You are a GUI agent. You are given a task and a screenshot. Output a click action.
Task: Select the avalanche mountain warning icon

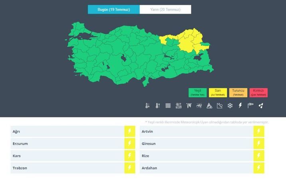(x=209, y=105)
